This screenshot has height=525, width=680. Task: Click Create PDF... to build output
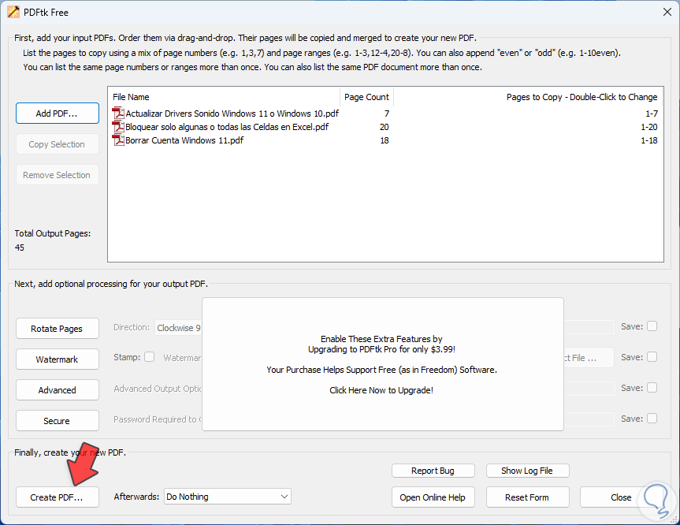tap(58, 497)
